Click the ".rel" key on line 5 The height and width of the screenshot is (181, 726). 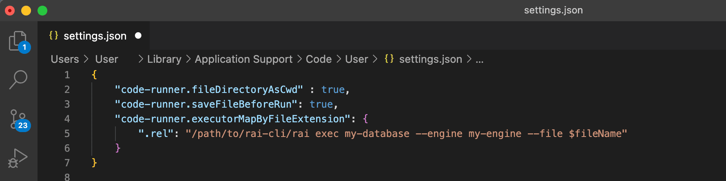[x=156, y=134]
